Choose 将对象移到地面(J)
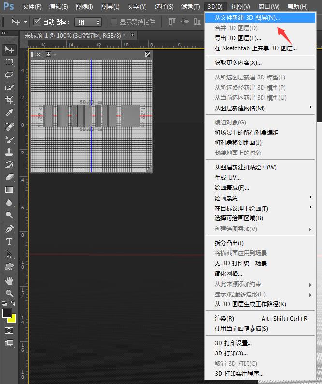This screenshot has height=384, width=322. point(260,142)
